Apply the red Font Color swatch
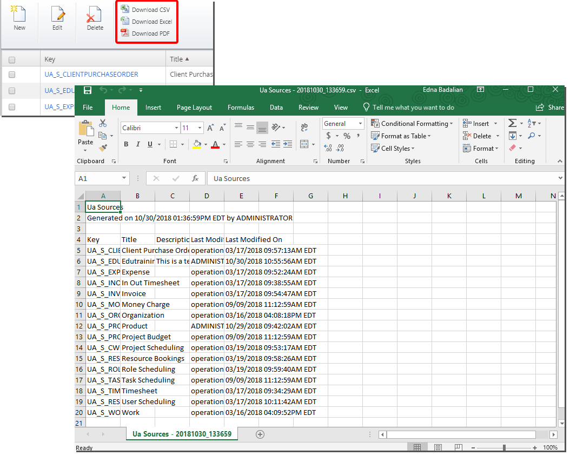The width and height of the screenshot is (570, 456). click(x=215, y=144)
